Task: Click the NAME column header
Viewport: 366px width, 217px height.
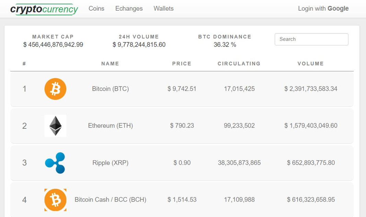Action: (110, 64)
